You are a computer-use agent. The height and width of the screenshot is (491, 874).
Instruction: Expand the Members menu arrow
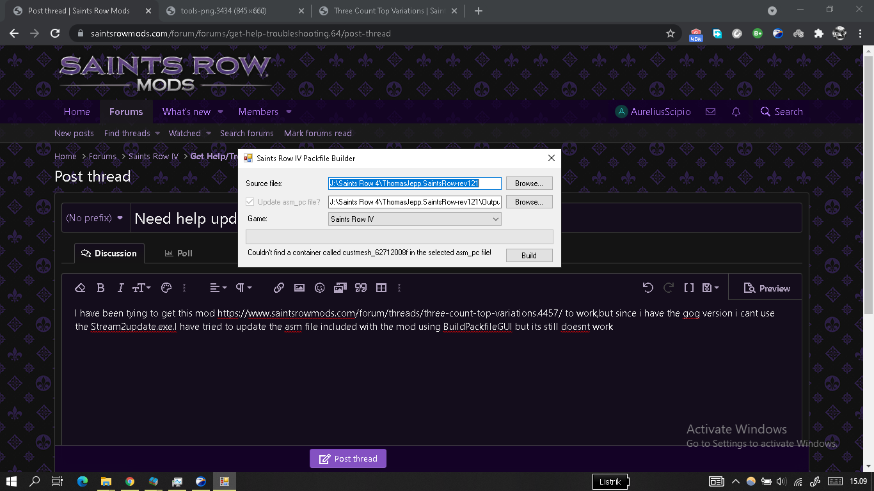pos(289,112)
